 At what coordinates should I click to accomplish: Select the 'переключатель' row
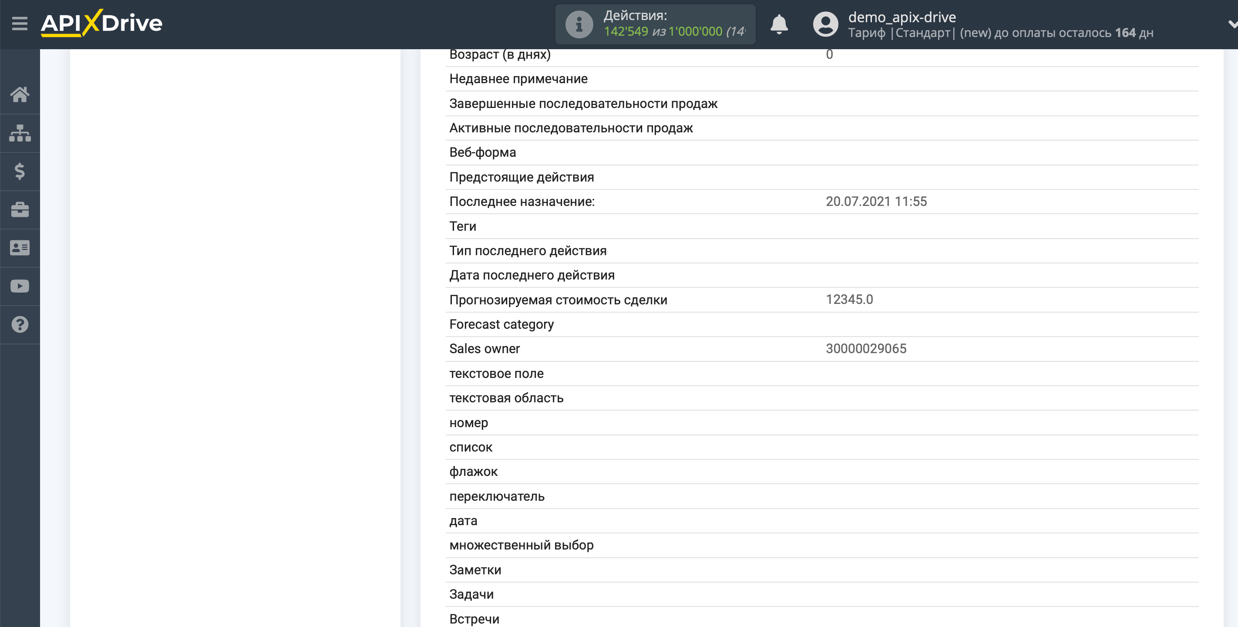[x=822, y=496]
